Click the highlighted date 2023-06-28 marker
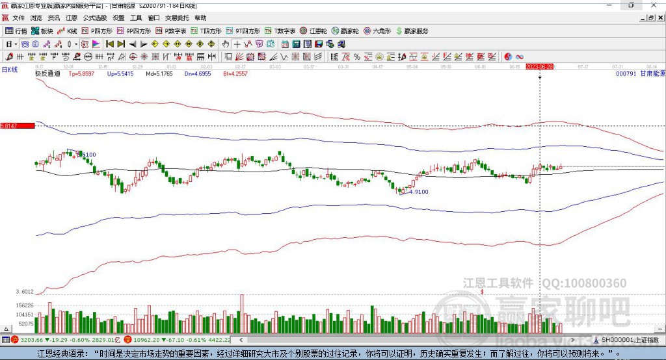666x360 pixels. [539, 67]
